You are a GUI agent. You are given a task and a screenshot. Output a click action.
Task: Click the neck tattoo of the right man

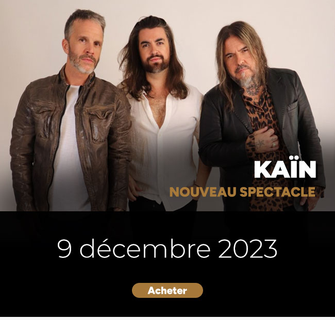click(x=253, y=89)
